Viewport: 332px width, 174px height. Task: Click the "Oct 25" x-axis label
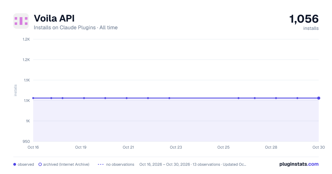point(224,147)
